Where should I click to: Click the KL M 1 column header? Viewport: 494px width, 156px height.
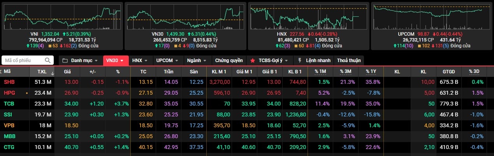coord(219,71)
